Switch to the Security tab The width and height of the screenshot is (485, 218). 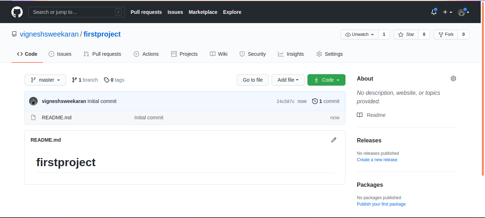[252, 54]
